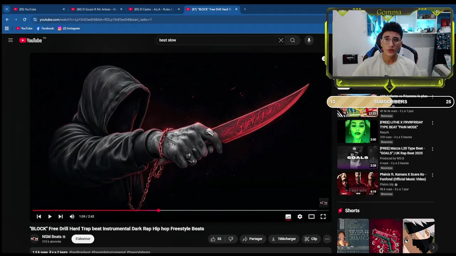Close the 'El Castro - A.L.A' tab
456x256 pixels.
(x=179, y=9)
